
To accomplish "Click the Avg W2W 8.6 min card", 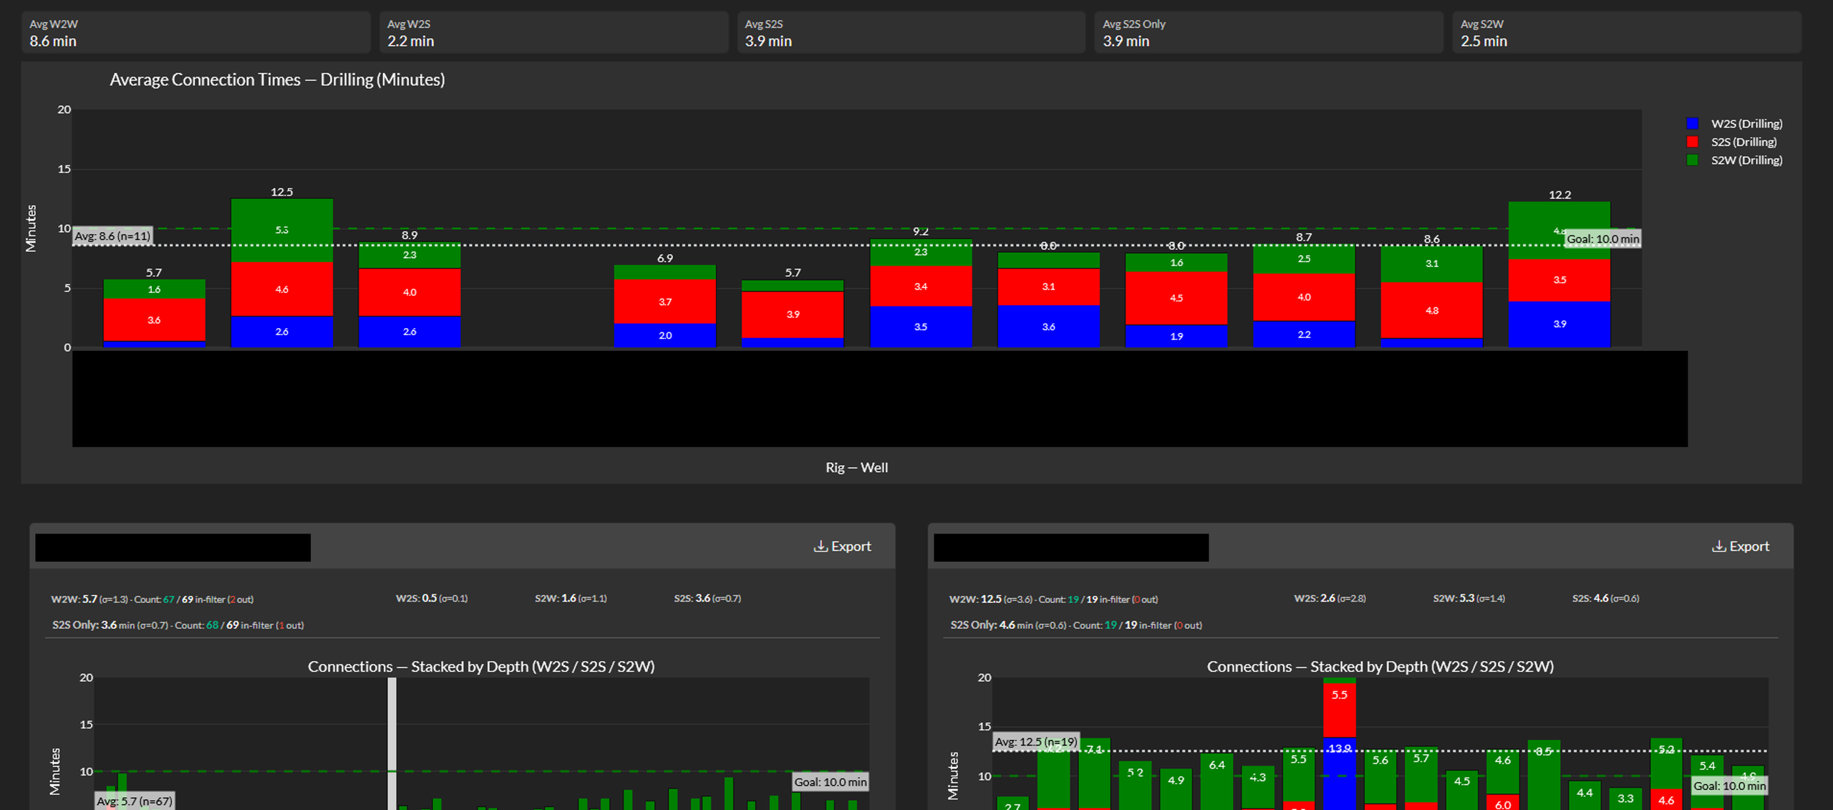I will (195, 32).
